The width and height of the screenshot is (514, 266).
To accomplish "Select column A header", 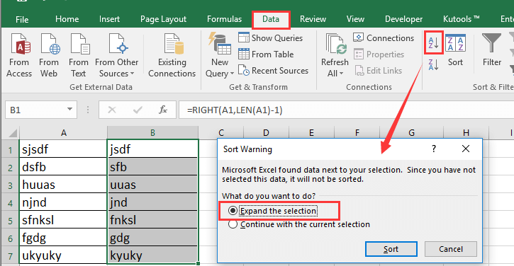I will pyautogui.click(x=64, y=133).
